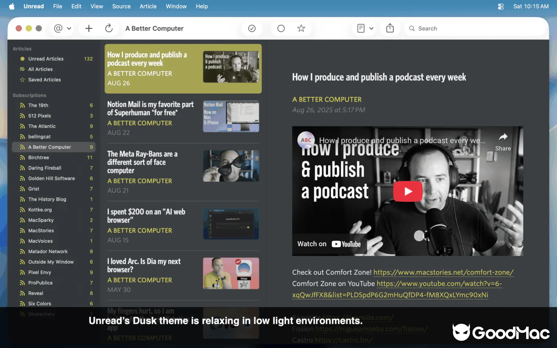
Task: Open the File menu
Action: (x=57, y=6)
